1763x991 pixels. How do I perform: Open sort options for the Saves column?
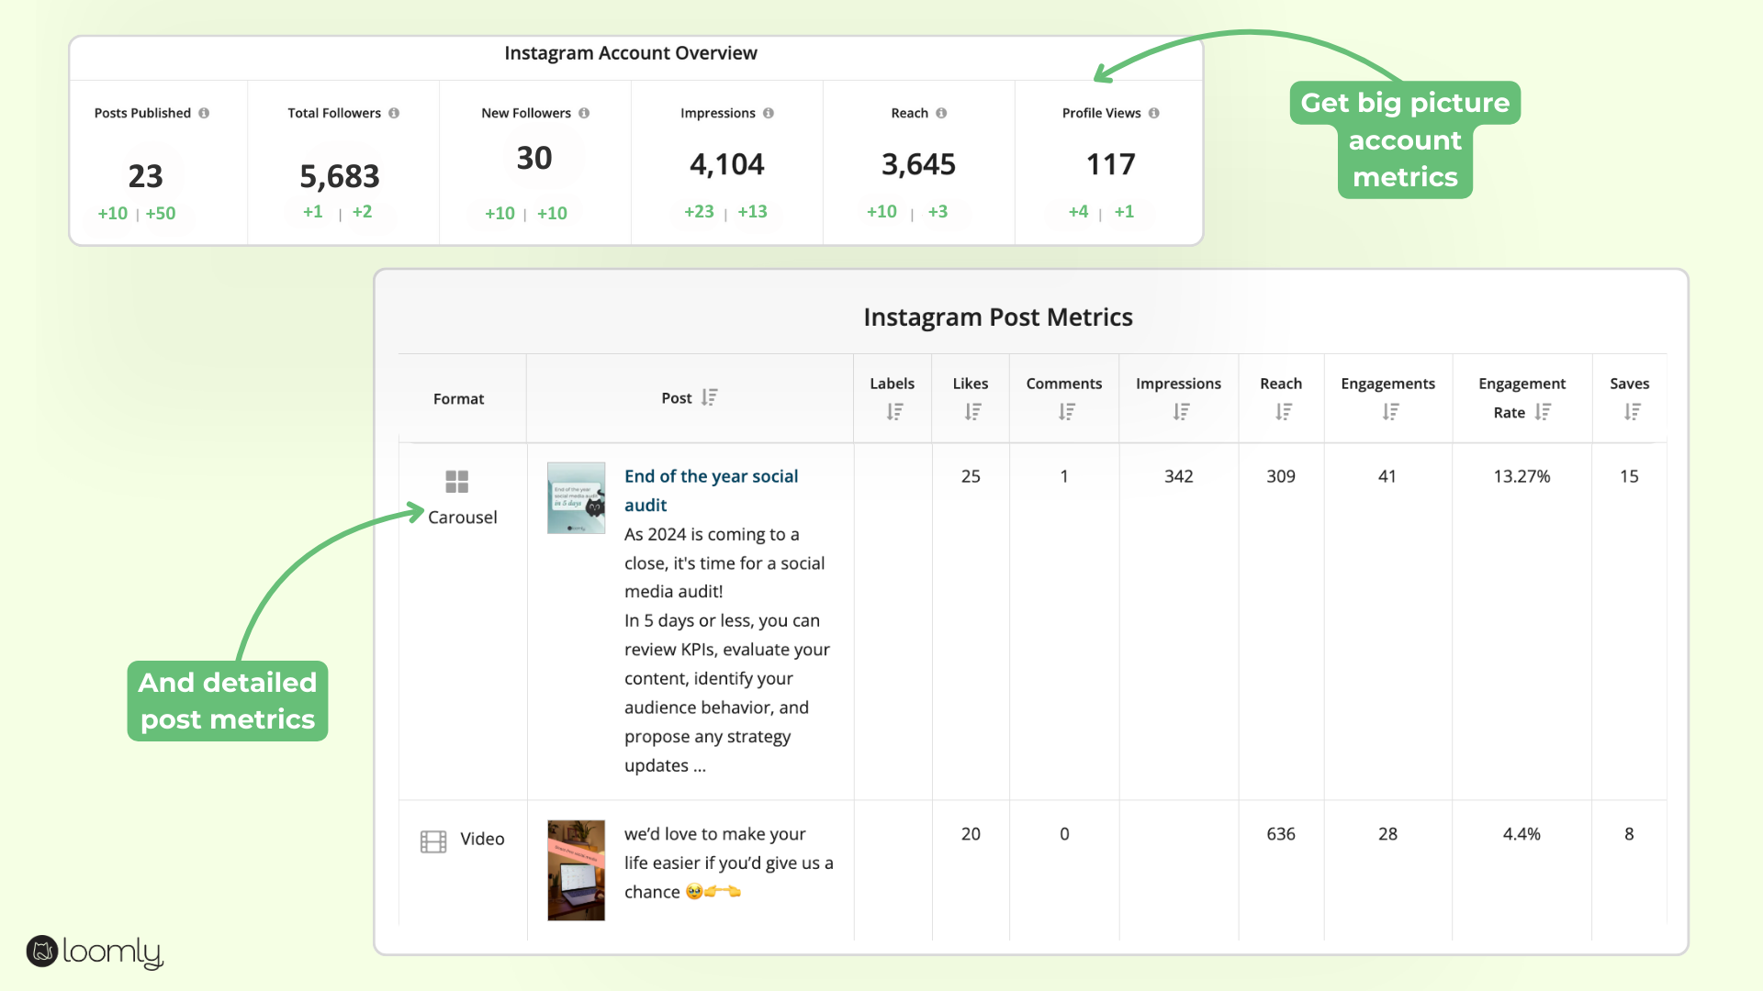[1632, 412]
